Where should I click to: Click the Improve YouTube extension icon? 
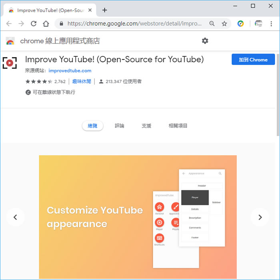pos(10,63)
